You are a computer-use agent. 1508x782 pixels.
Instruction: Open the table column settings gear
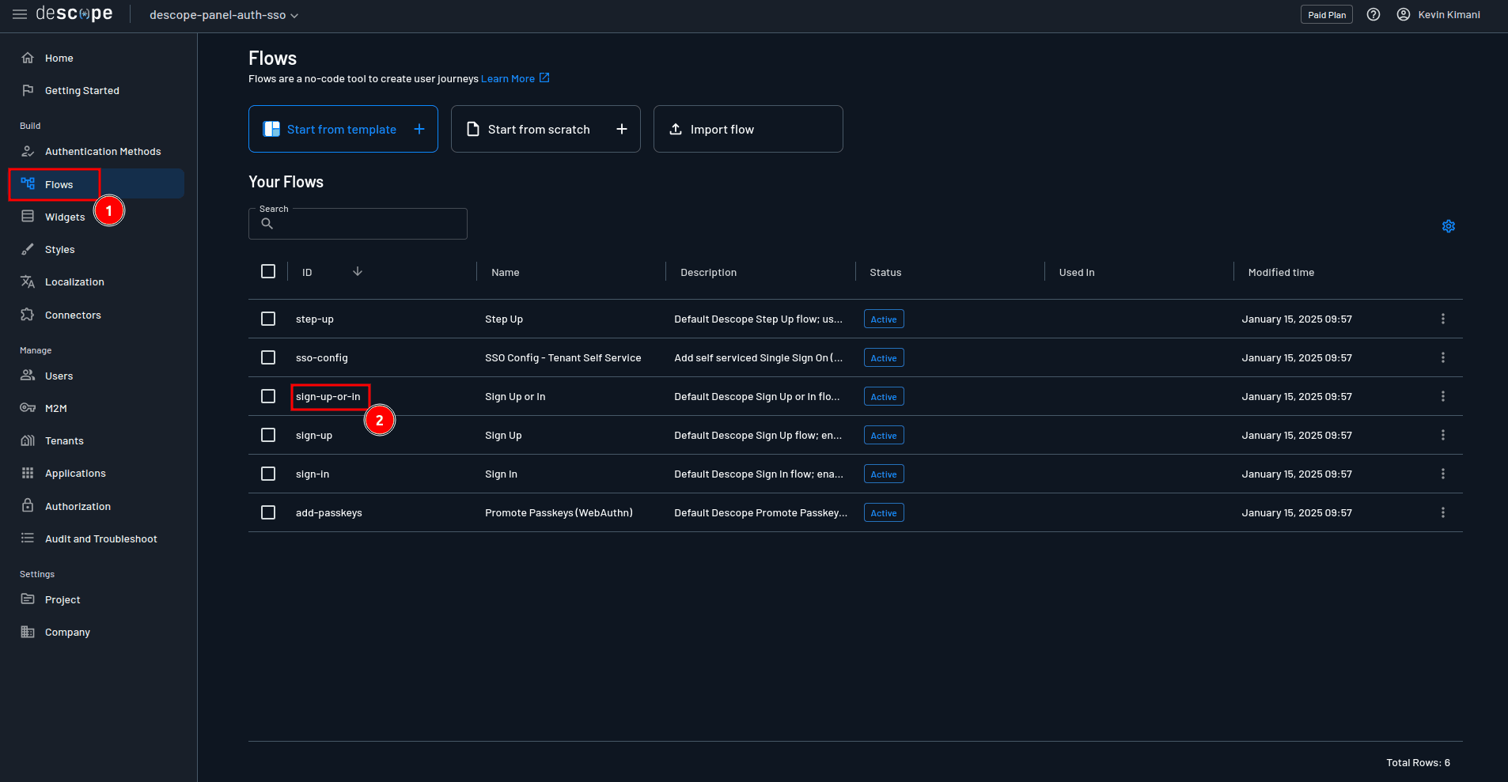point(1448,226)
